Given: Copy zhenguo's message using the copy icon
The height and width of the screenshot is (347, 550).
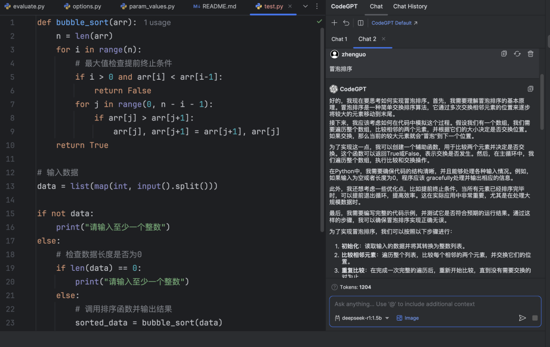Looking at the screenshot, I should click(x=504, y=53).
